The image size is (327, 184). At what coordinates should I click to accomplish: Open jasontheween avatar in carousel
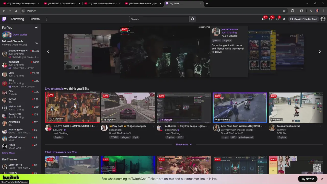pyautogui.click(x=216, y=32)
